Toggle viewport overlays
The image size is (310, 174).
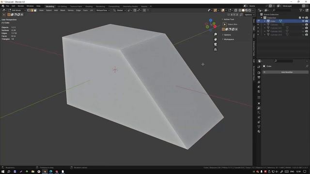[223, 10]
